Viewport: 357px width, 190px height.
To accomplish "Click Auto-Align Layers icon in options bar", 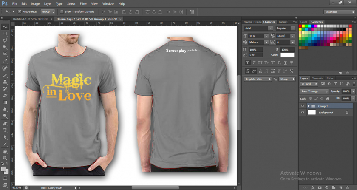I will (192, 12).
